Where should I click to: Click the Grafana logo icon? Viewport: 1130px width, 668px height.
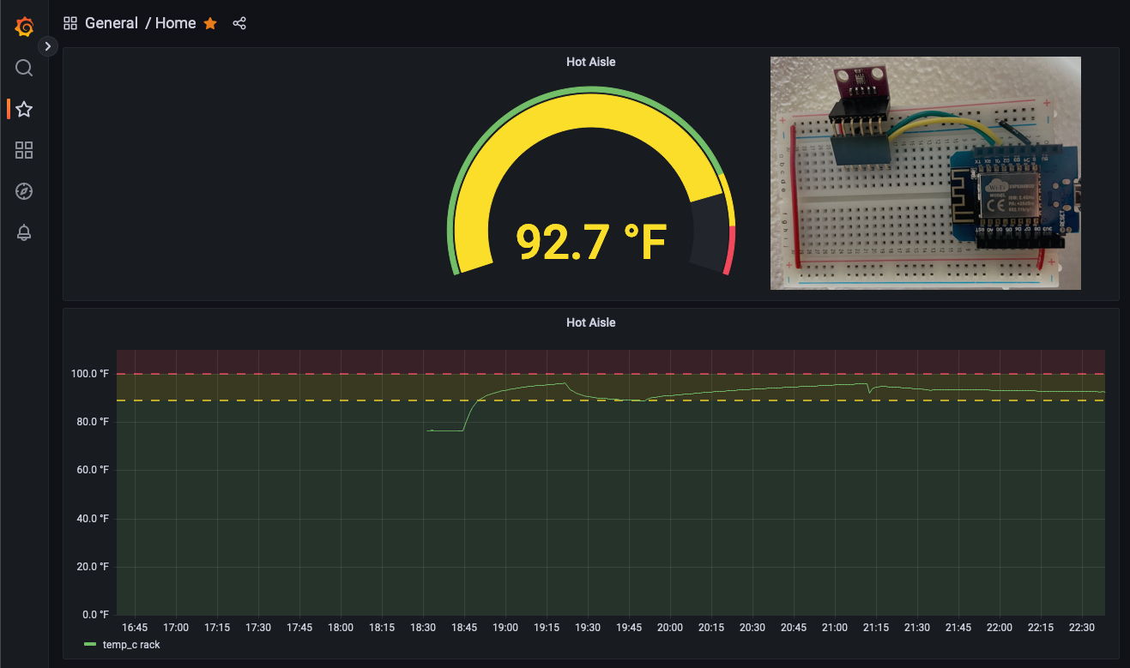24,27
